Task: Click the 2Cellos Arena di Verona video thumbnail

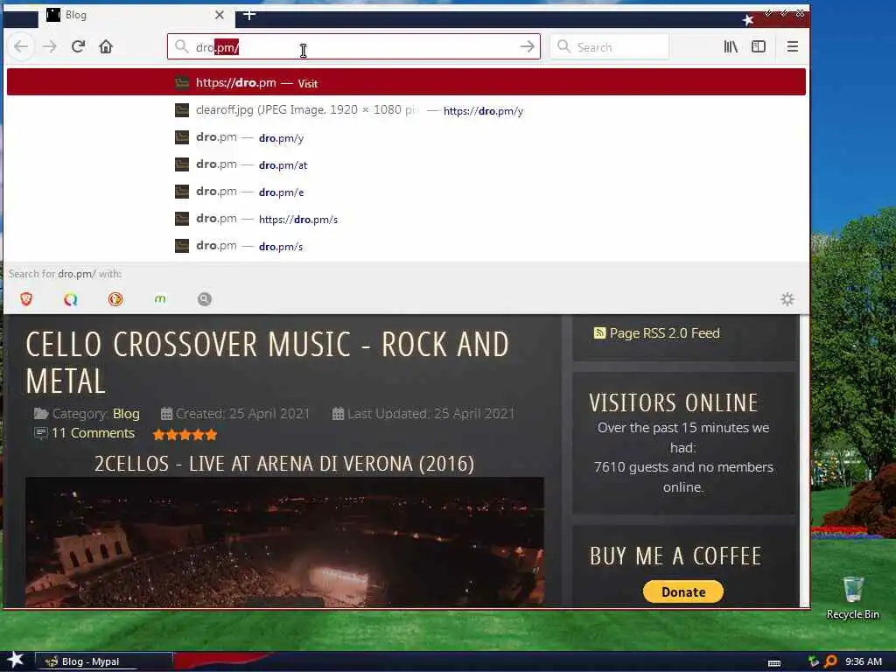Action: click(284, 542)
